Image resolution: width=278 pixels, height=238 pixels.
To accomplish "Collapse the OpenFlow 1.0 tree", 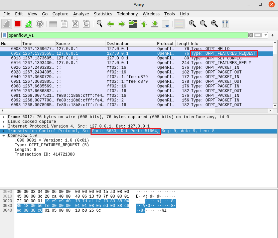I will [4, 136].
